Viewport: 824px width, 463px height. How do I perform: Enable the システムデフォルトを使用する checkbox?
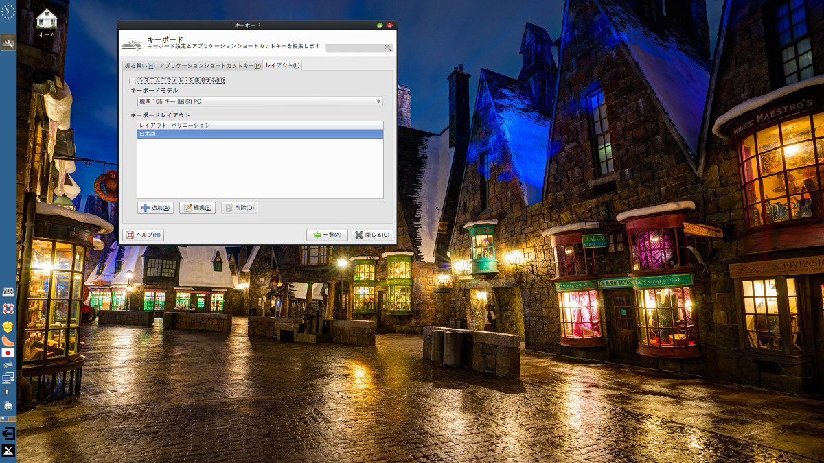click(133, 80)
